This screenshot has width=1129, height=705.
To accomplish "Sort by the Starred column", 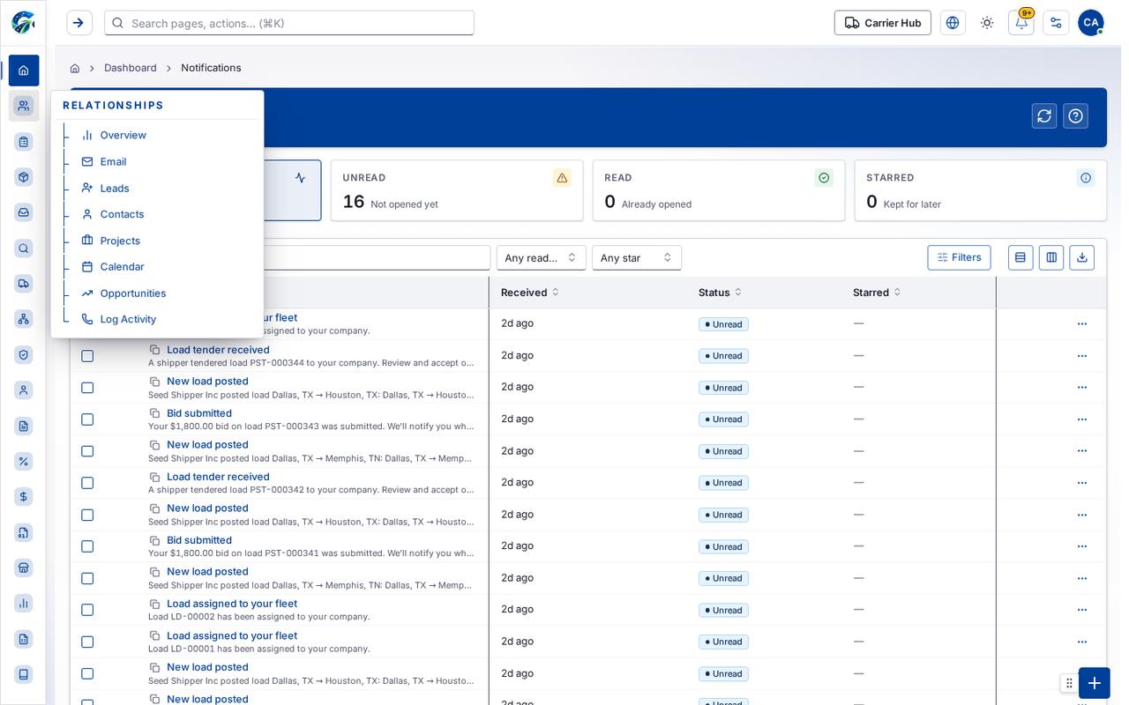I will 877,293.
